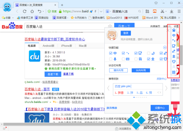Toggle the 中 Chinese mode on vertical IME bar
The image size is (183, 131).
[x=174, y=35]
